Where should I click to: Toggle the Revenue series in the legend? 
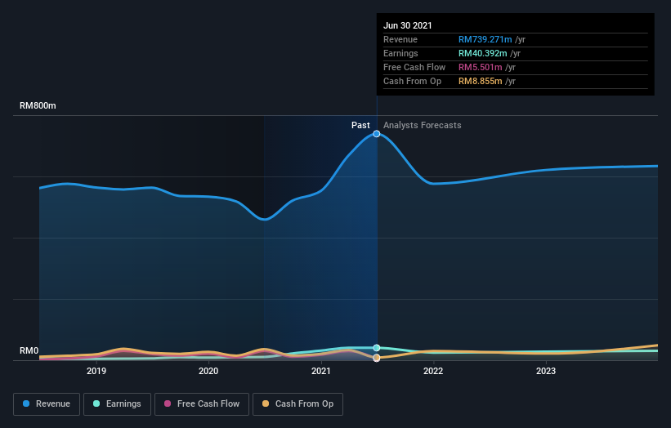click(x=47, y=404)
